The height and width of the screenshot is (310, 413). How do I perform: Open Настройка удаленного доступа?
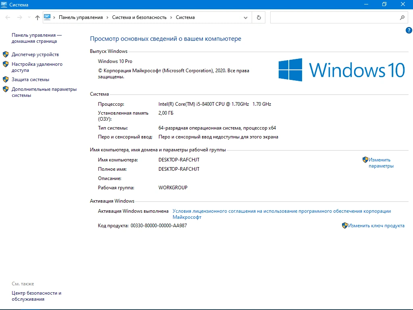point(37,67)
